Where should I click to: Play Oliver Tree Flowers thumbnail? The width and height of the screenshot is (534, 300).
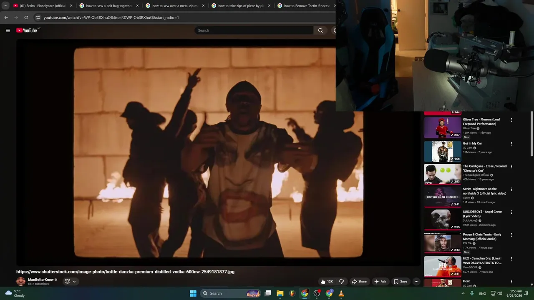(x=443, y=127)
